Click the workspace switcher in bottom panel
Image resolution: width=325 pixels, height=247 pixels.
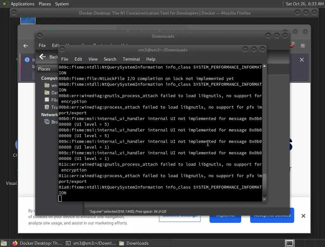tap(289, 243)
